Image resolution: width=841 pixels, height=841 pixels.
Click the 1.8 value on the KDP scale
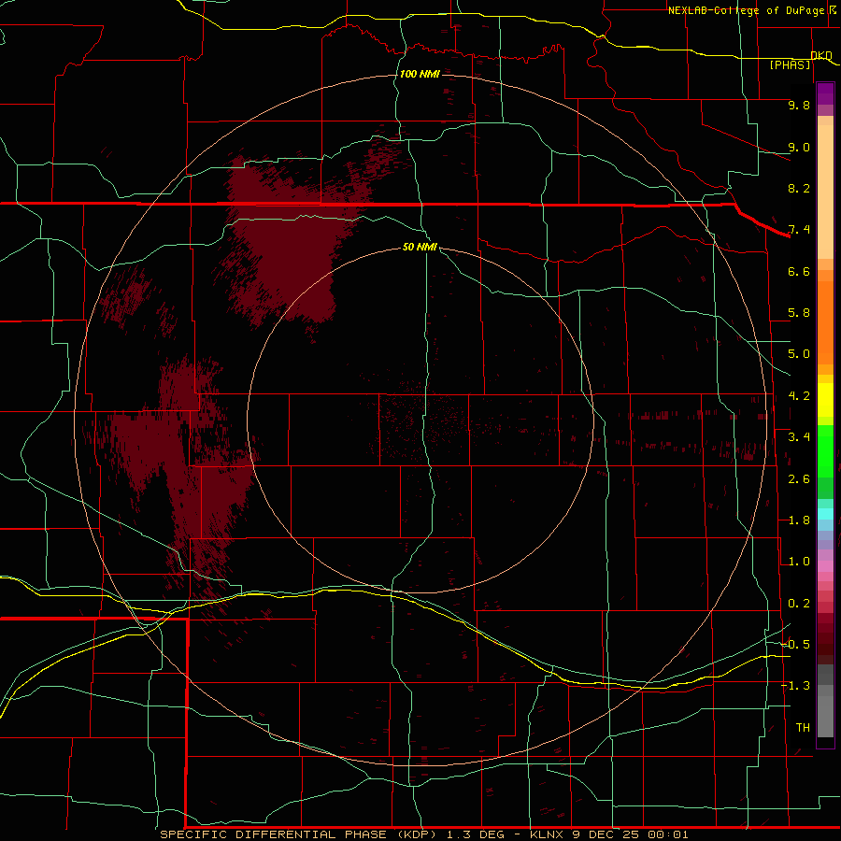pyautogui.click(x=799, y=520)
